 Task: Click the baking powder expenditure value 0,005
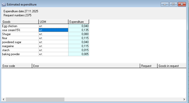click(79, 54)
